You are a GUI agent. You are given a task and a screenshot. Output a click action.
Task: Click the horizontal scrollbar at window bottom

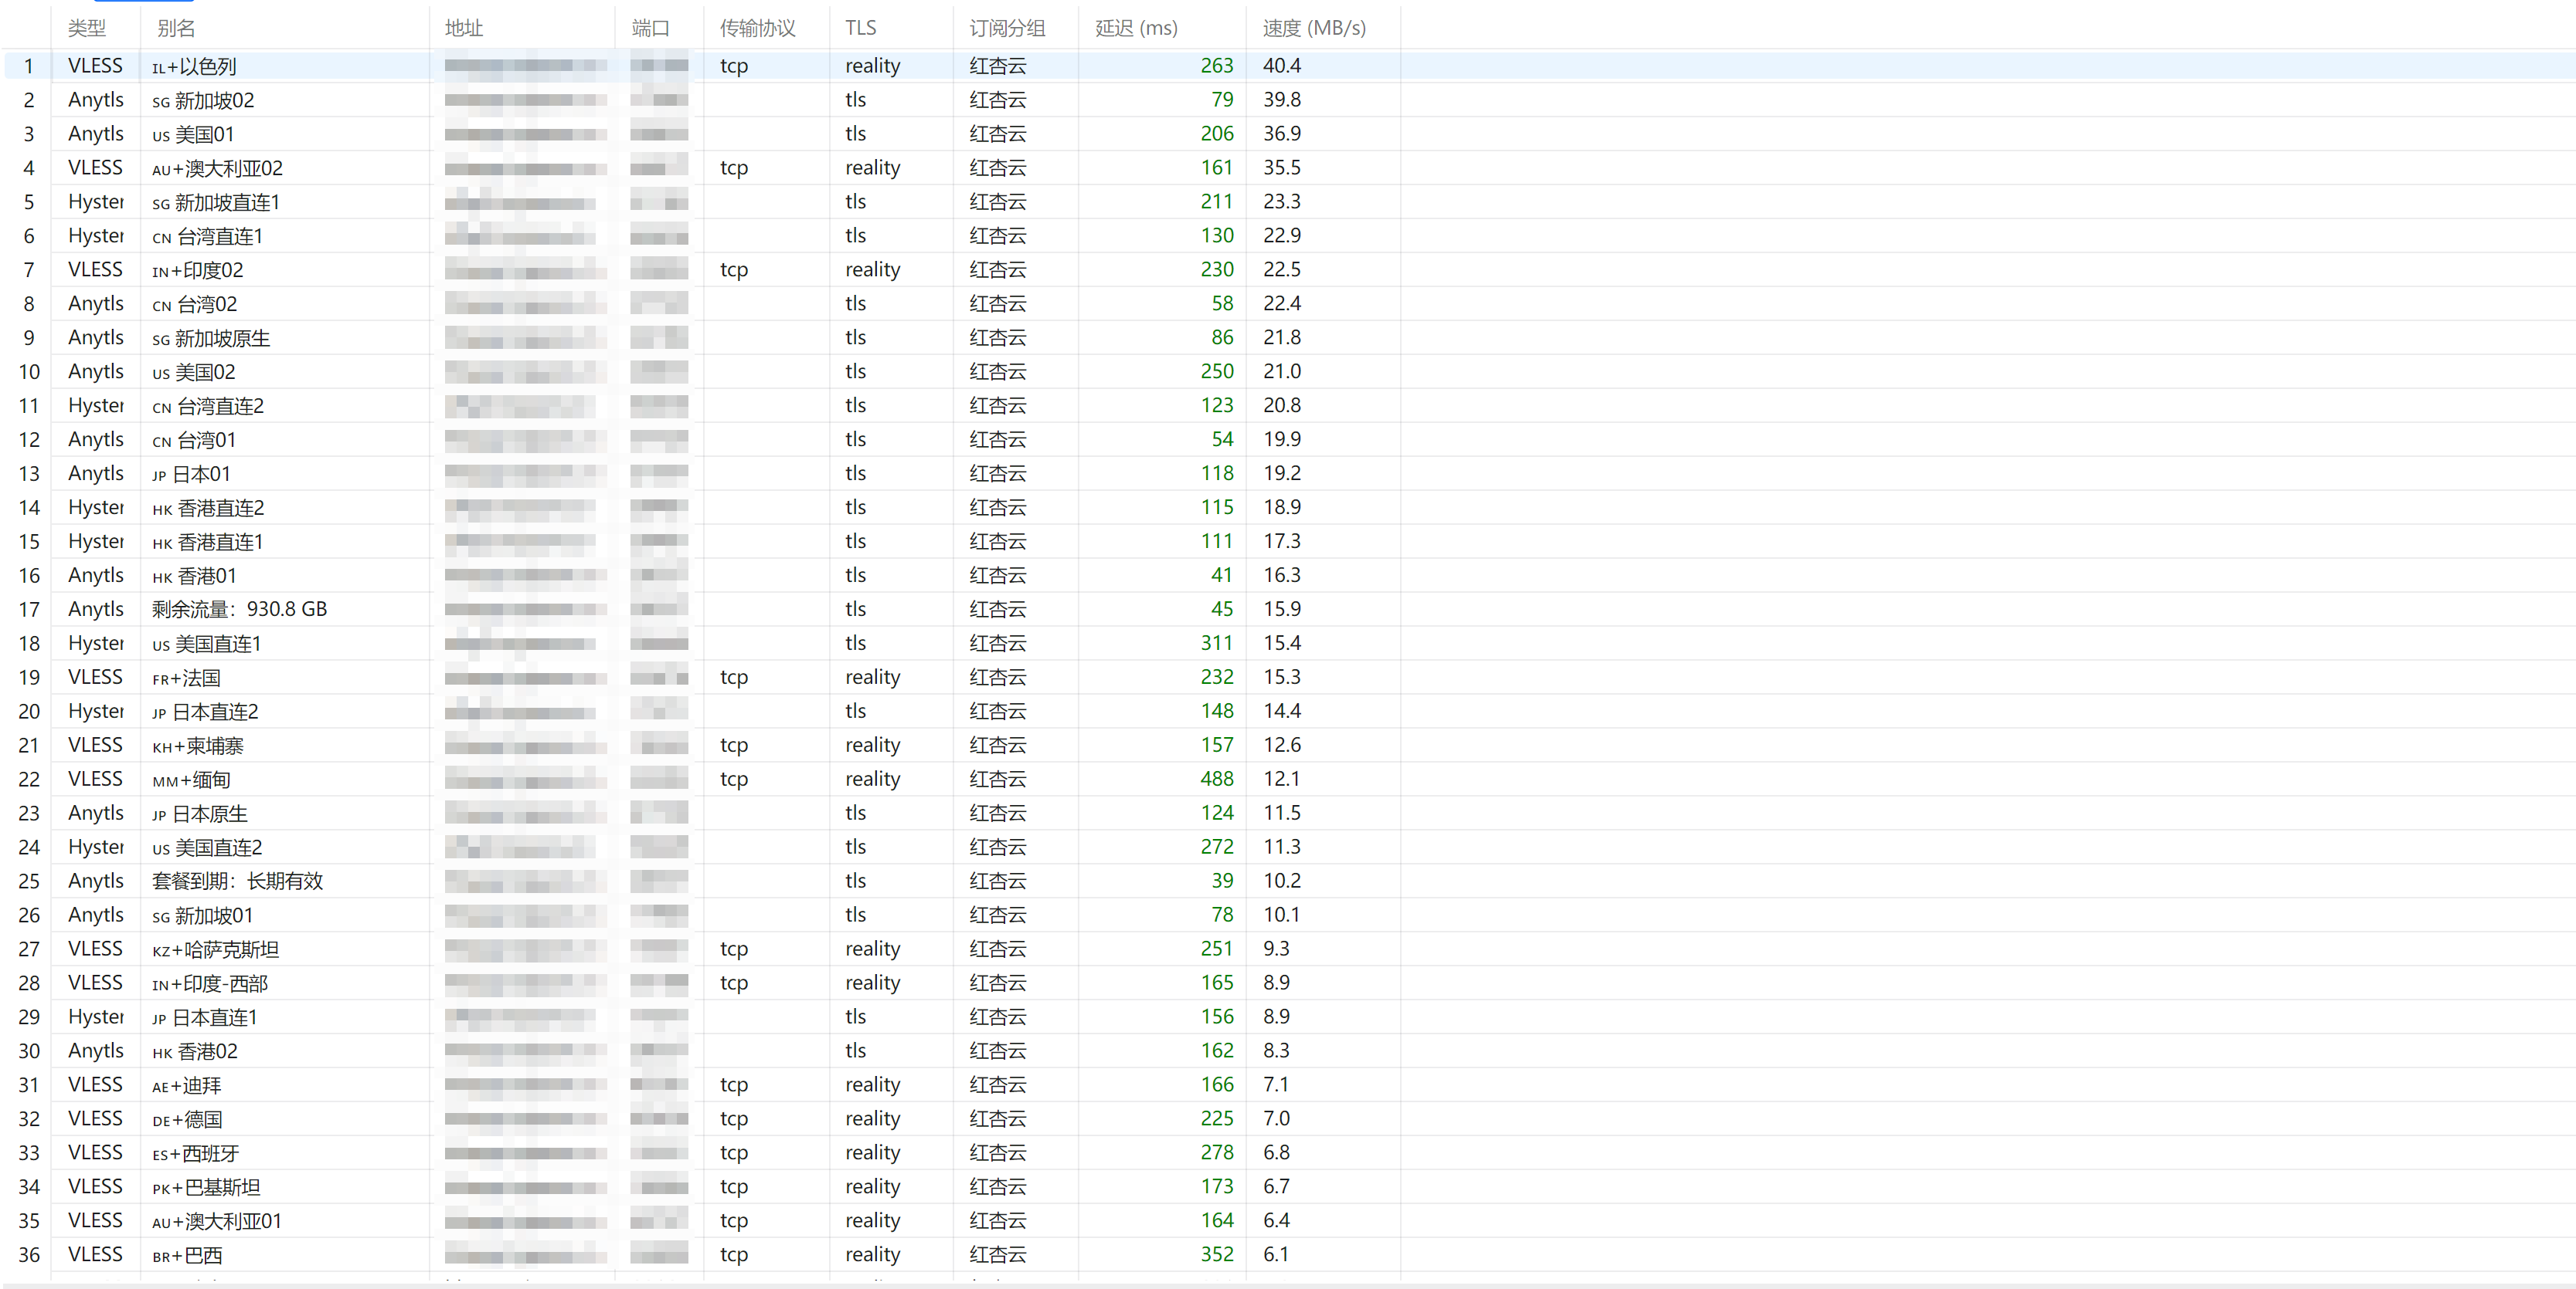click(x=1288, y=1285)
